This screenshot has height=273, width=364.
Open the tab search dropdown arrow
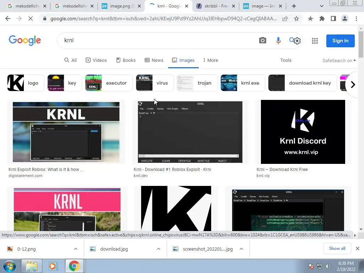(x=321, y=6)
